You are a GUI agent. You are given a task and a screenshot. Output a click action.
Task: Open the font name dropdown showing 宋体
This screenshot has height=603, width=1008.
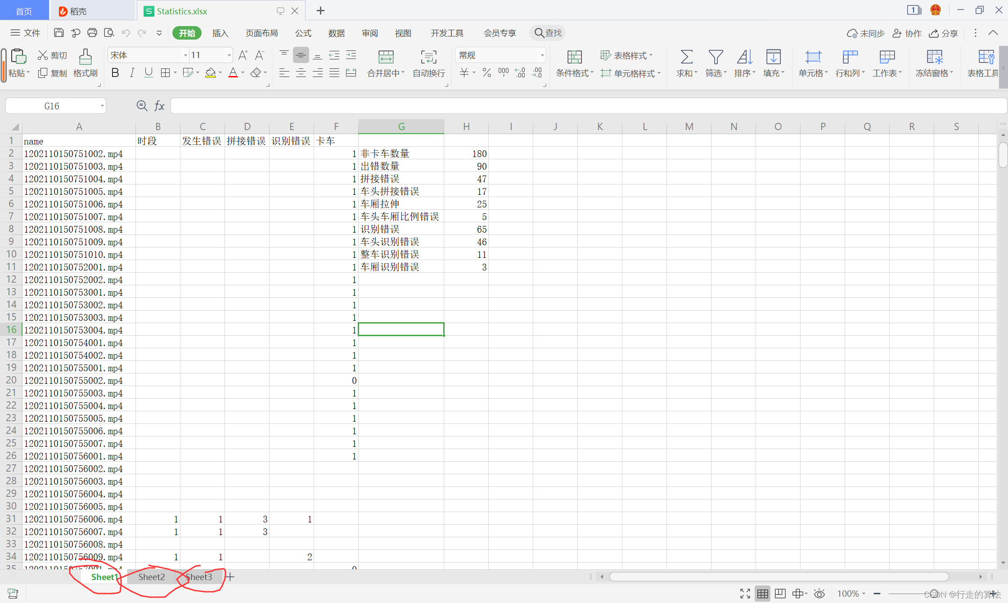click(185, 55)
